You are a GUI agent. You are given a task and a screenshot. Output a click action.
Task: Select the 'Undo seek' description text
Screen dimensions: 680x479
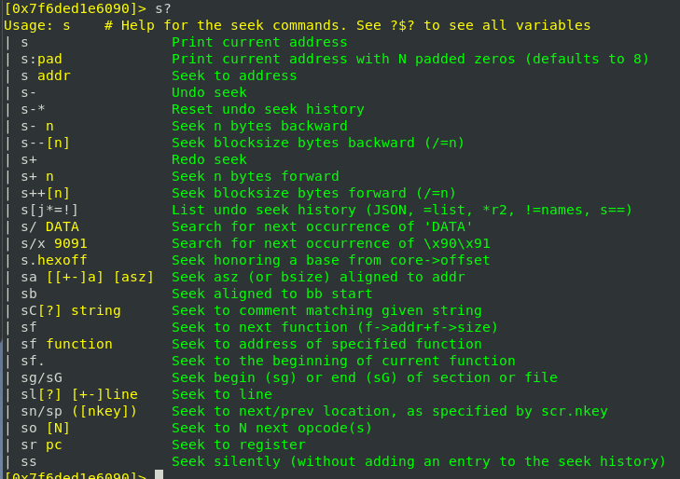pyautogui.click(x=209, y=92)
